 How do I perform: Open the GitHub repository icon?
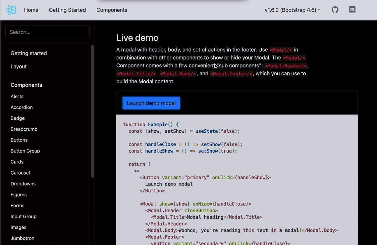pyautogui.click(x=335, y=10)
